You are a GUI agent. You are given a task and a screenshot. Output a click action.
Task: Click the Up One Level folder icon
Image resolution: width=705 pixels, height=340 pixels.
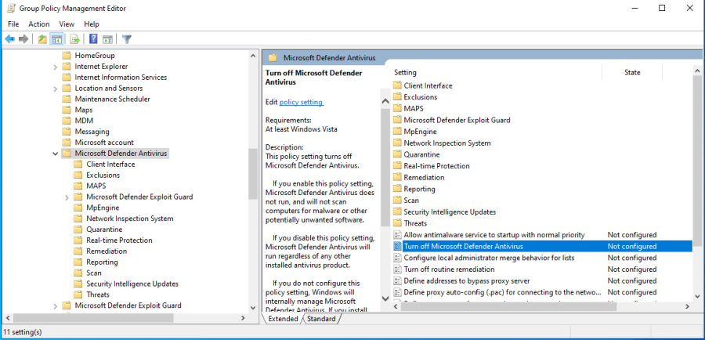click(42, 39)
